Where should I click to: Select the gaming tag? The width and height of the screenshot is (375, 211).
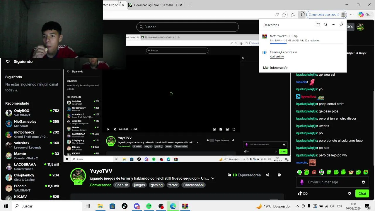(156, 185)
